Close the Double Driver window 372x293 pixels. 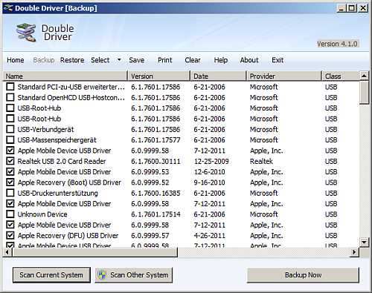363,8
